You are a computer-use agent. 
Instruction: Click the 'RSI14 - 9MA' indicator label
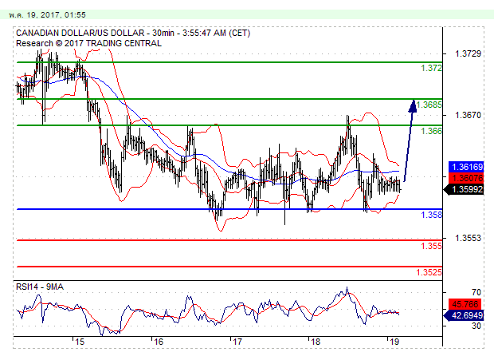40,287
